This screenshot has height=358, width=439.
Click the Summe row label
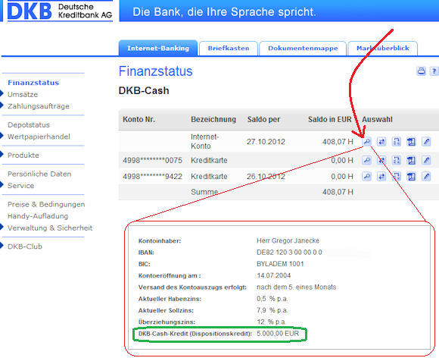pos(204,192)
